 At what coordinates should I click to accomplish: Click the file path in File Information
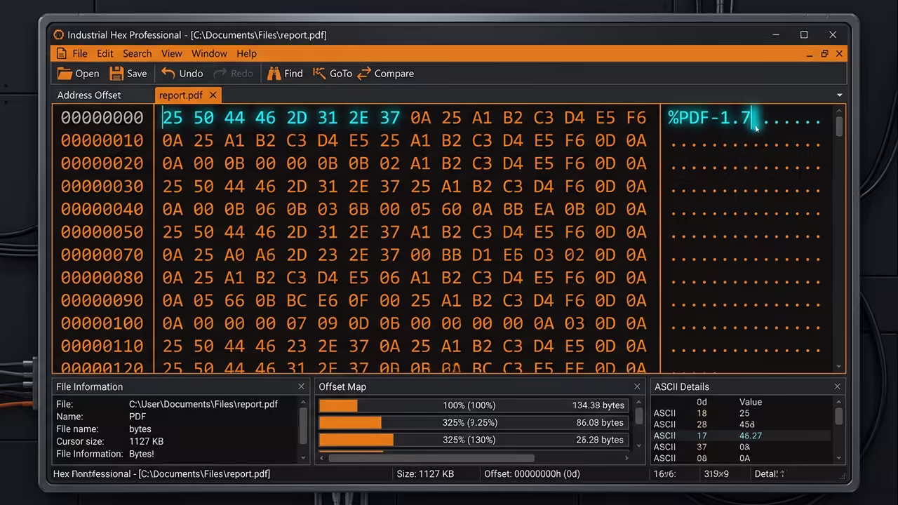[x=203, y=404]
